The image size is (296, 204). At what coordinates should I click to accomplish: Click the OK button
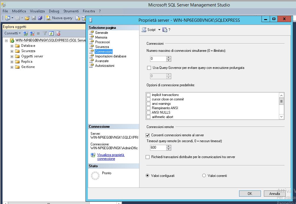click(x=250, y=193)
